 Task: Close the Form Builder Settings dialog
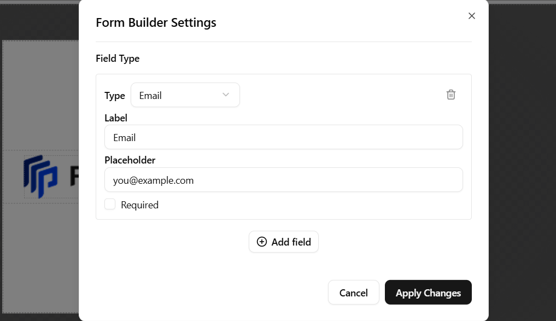(x=472, y=16)
